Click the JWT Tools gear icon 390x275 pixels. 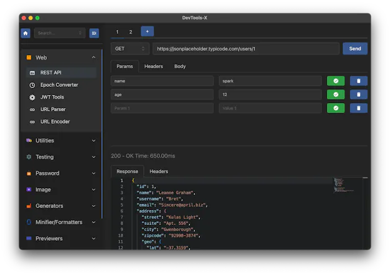click(x=32, y=97)
